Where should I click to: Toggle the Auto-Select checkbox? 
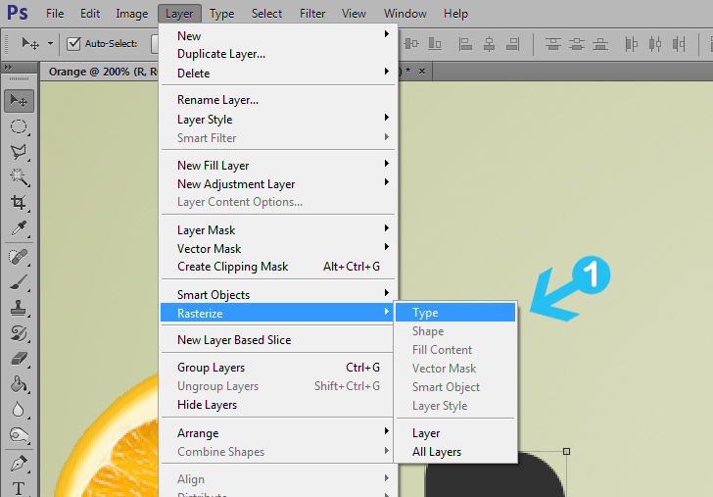pyautogui.click(x=73, y=44)
